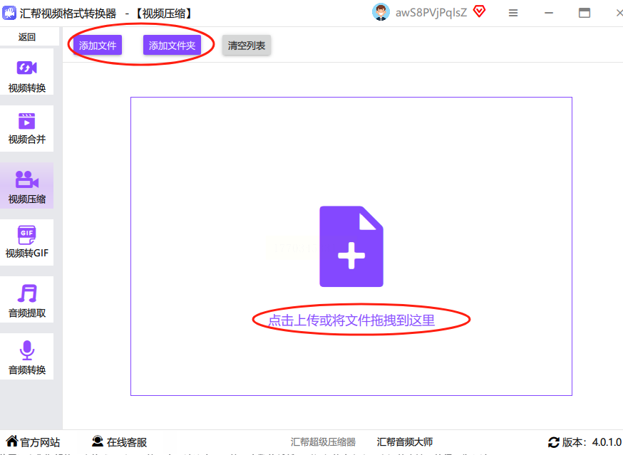Select the 音频转换 microphone icon
The width and height of the screenshot is (623, 455).
(x=27, y=350)
